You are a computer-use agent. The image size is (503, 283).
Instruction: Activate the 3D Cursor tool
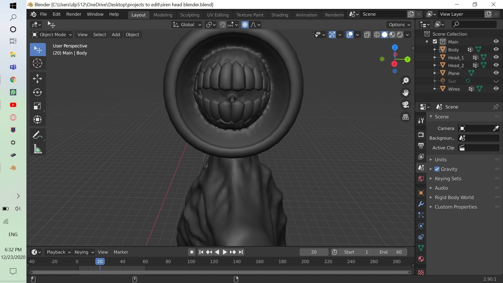(38, 63)
